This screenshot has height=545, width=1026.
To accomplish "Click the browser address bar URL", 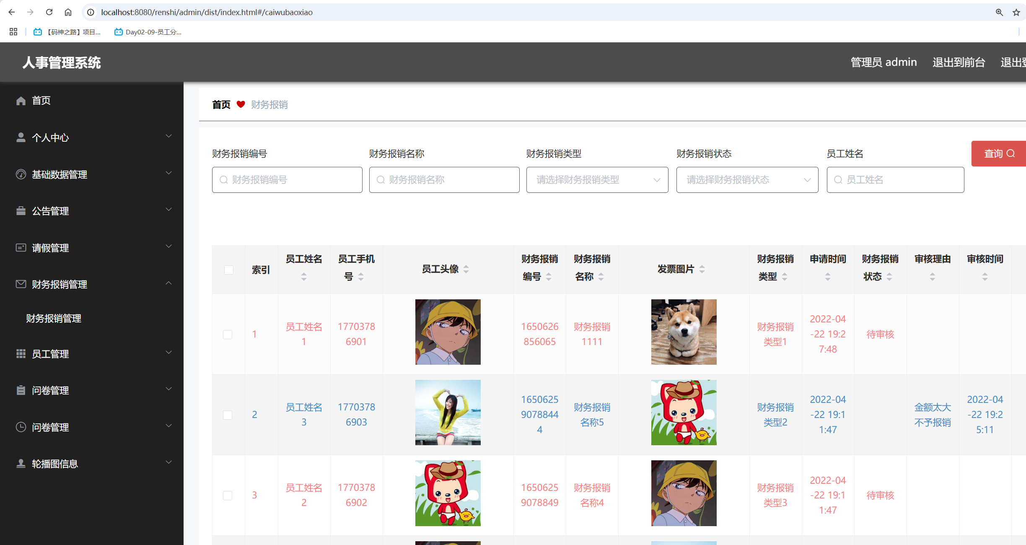I will 207,12.
